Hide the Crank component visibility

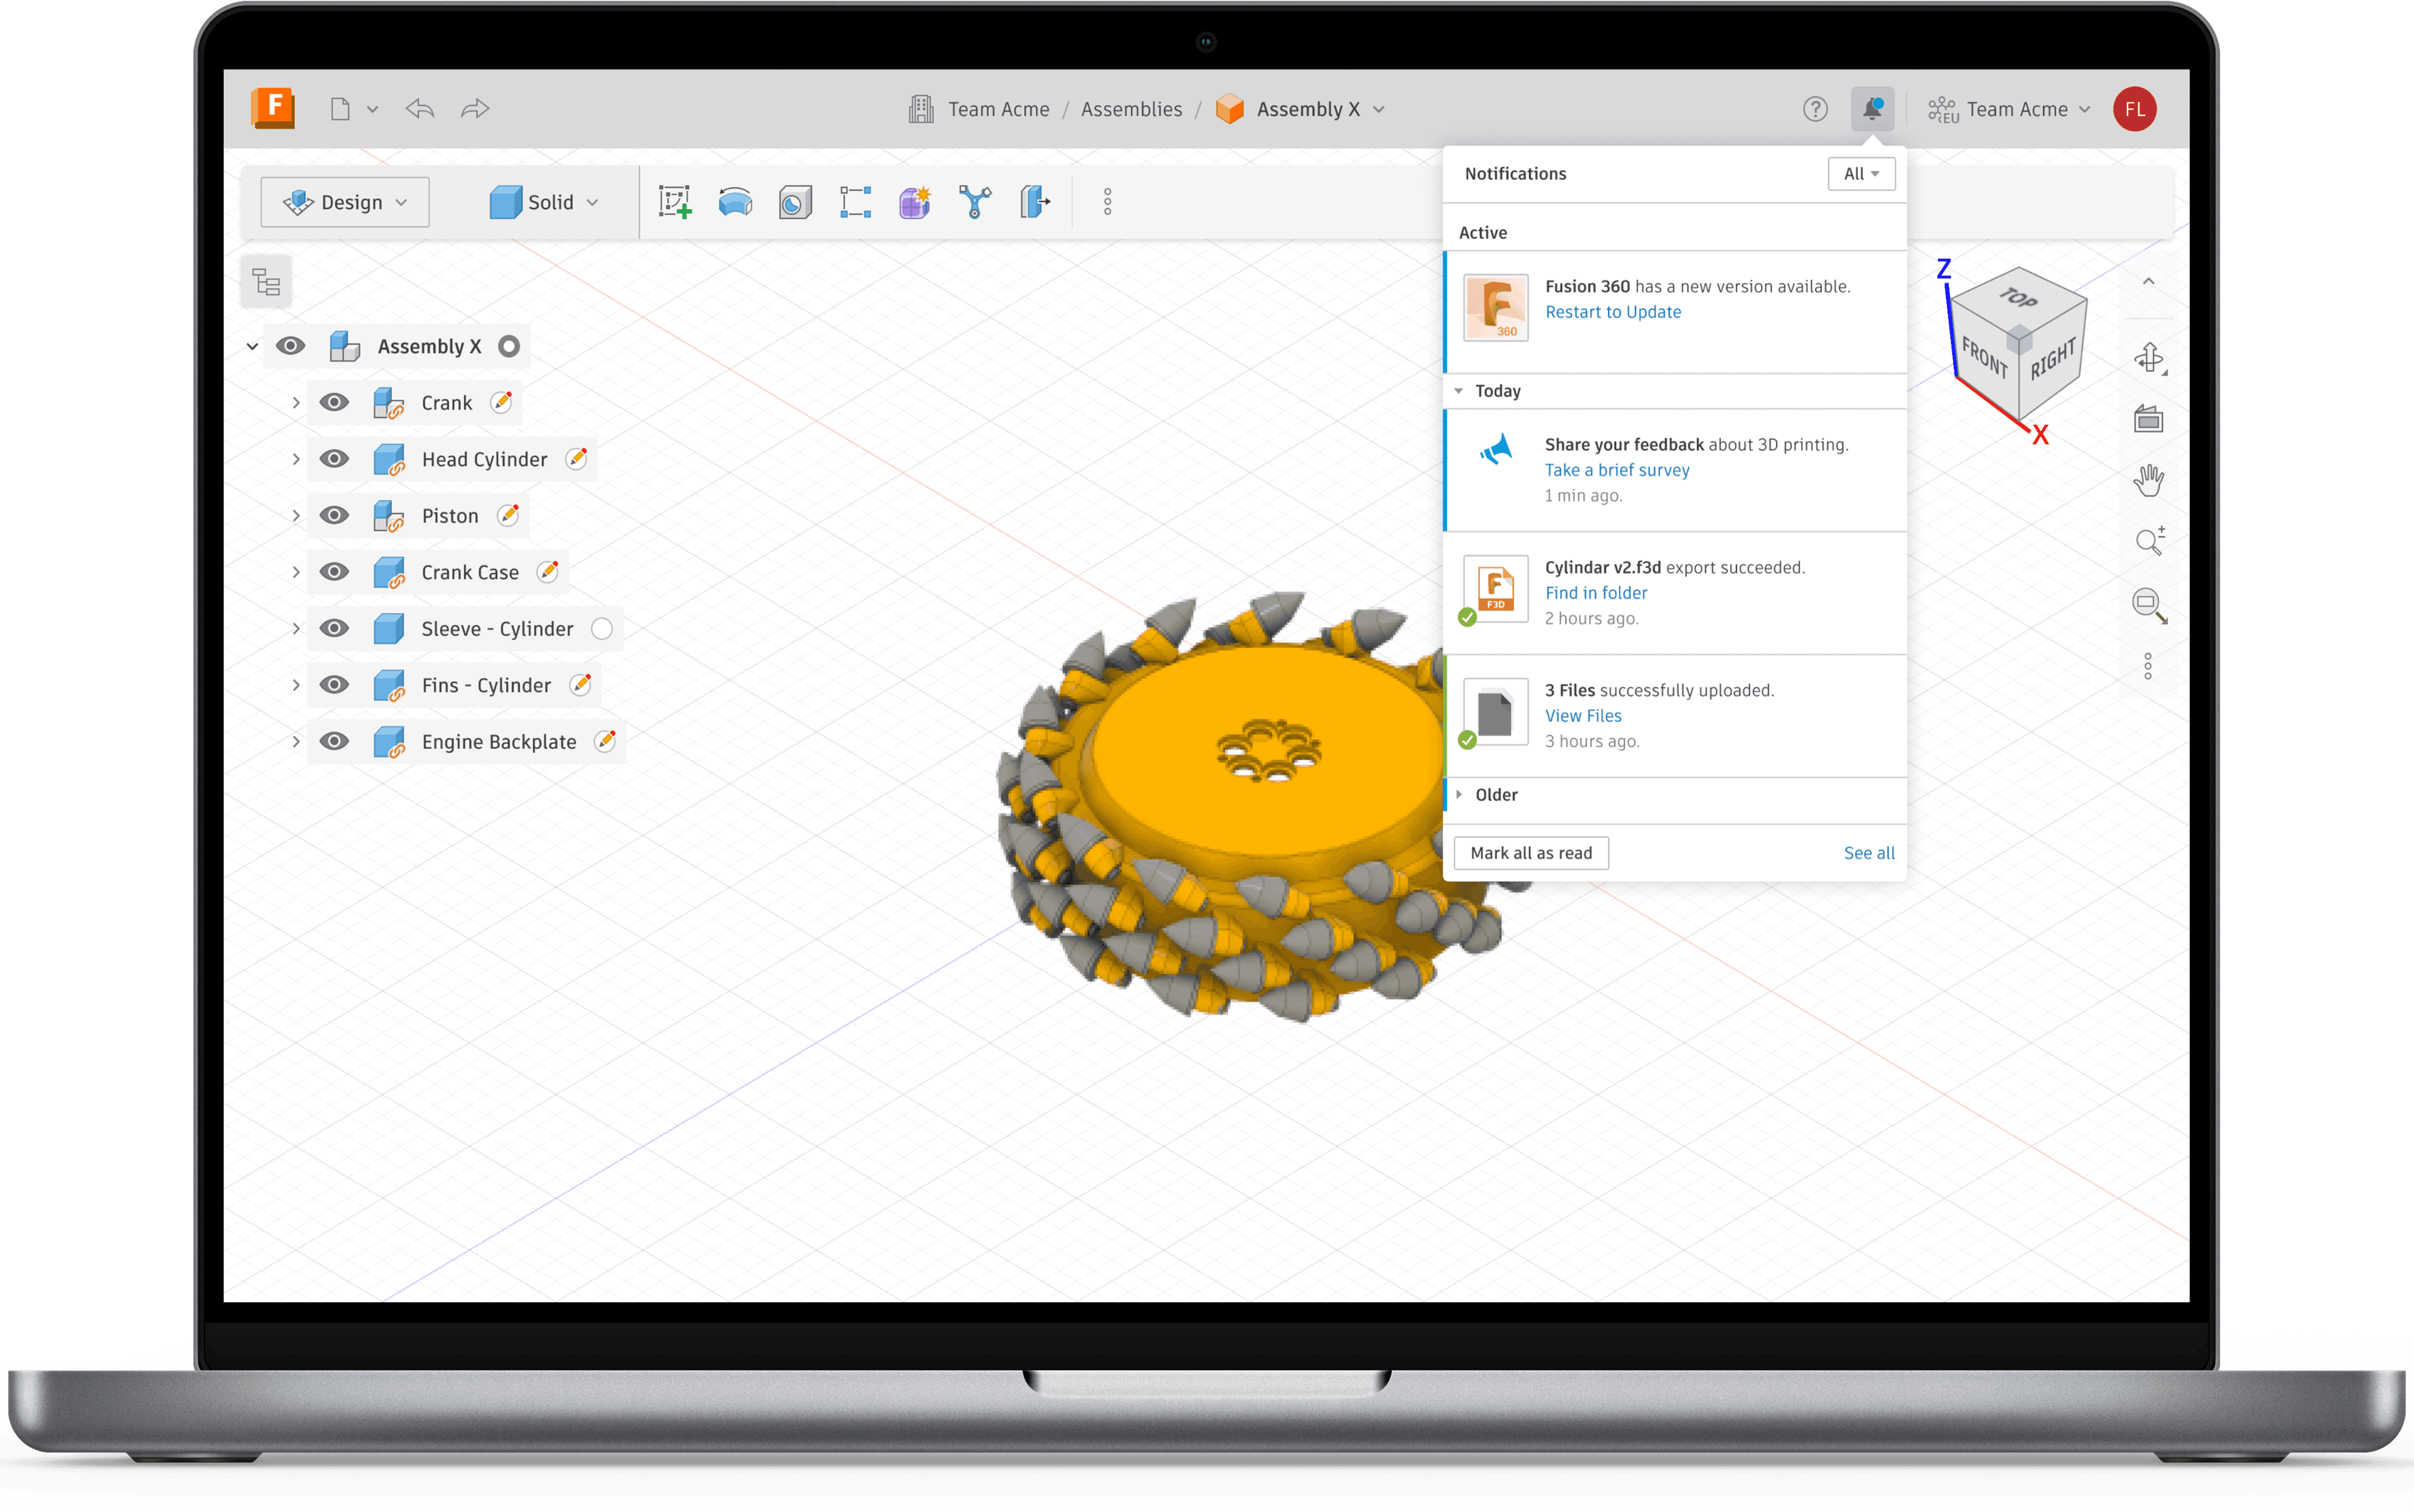point(334,403)
